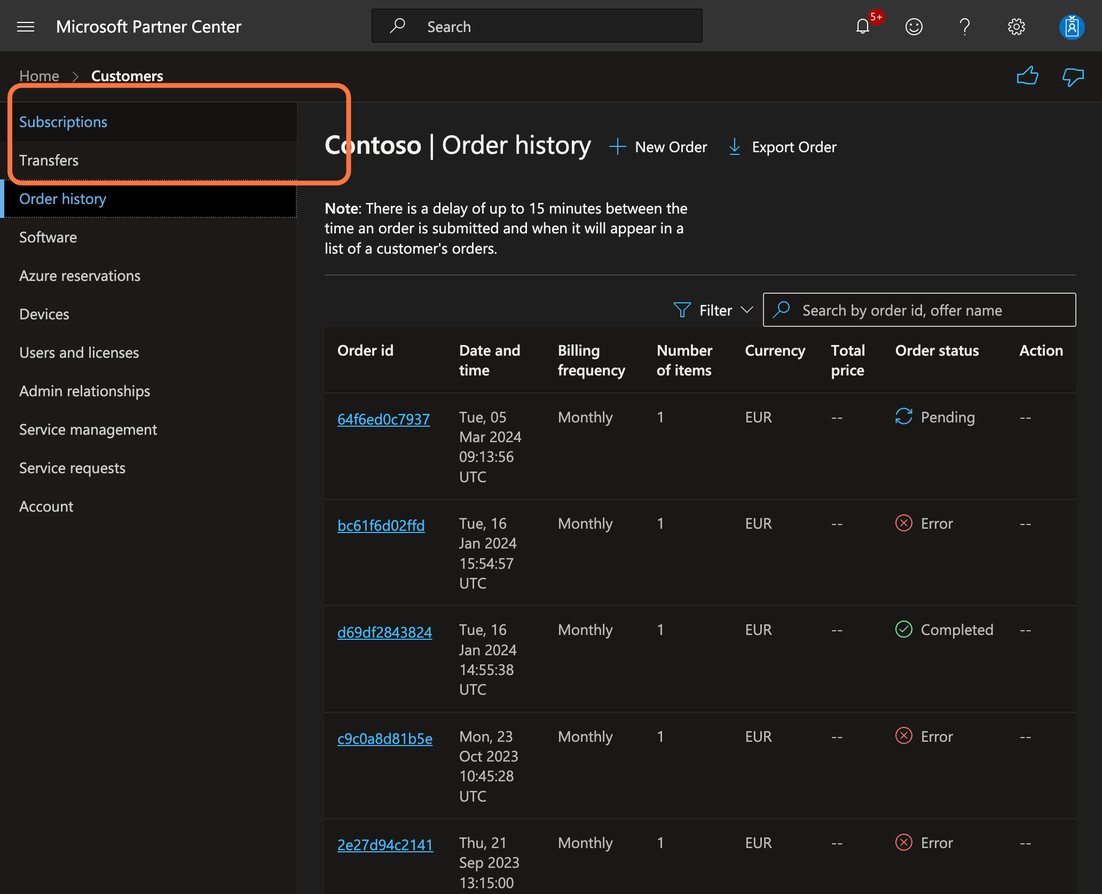1102x894 pixels.
Task: Open Admin relationships page
Action: [x=149, y=391]
